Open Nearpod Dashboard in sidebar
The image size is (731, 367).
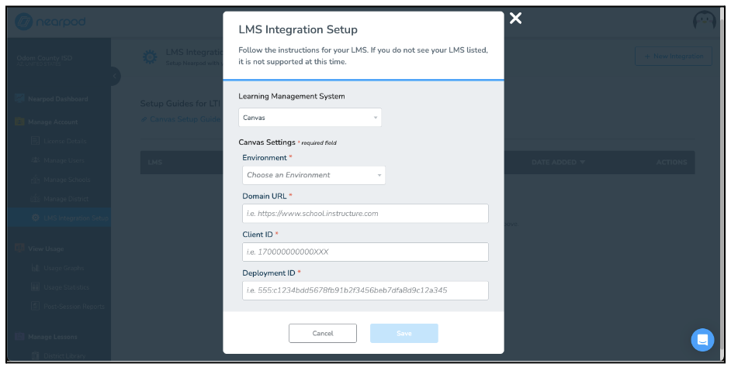click(x=57, y=99)
